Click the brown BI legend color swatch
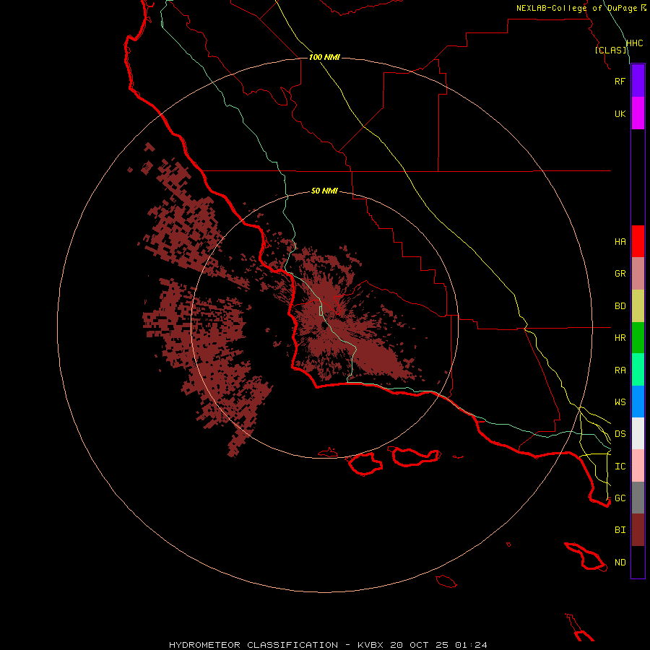The width and height of the screenshot is (650, 650). pos(638,530)
